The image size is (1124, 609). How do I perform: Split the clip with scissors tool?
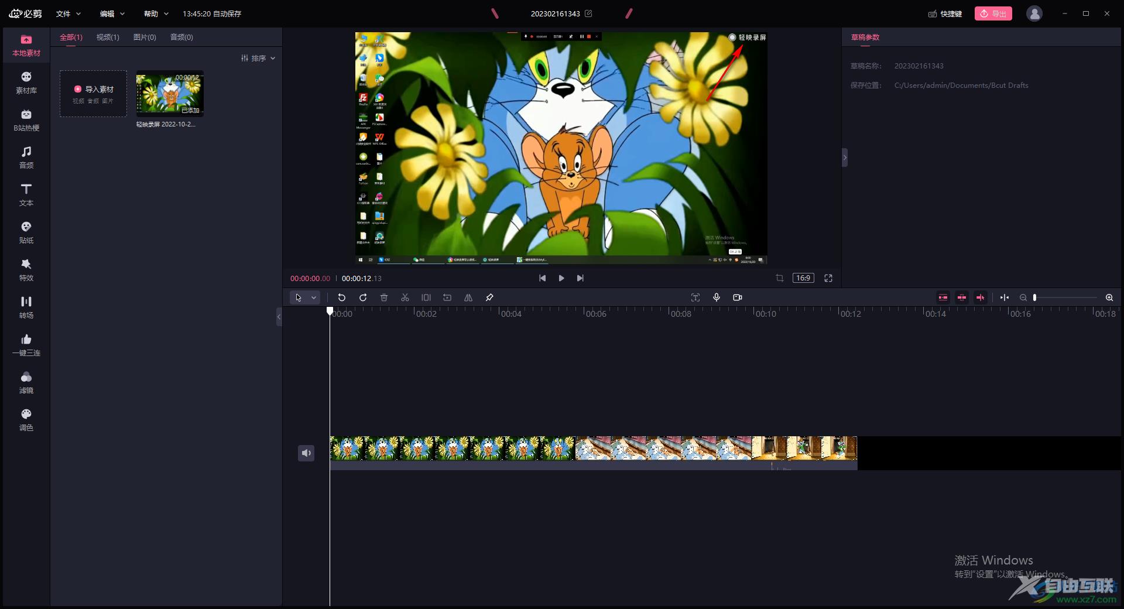405,297
